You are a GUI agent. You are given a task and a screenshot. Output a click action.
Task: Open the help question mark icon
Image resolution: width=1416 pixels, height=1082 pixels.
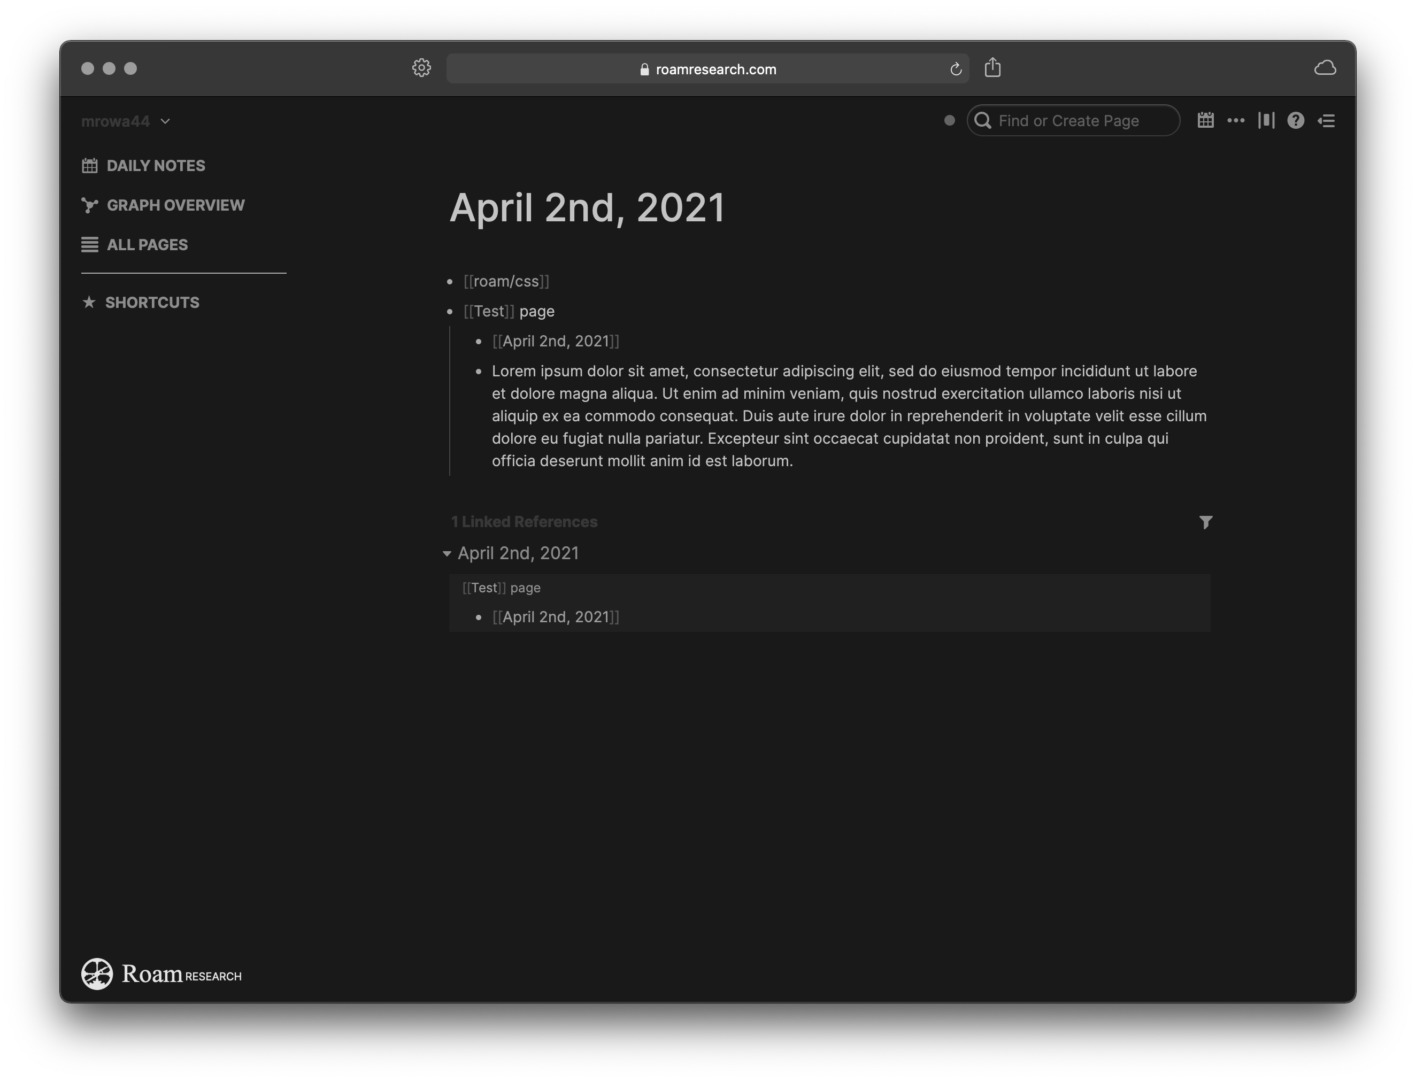pos(1296,120)
